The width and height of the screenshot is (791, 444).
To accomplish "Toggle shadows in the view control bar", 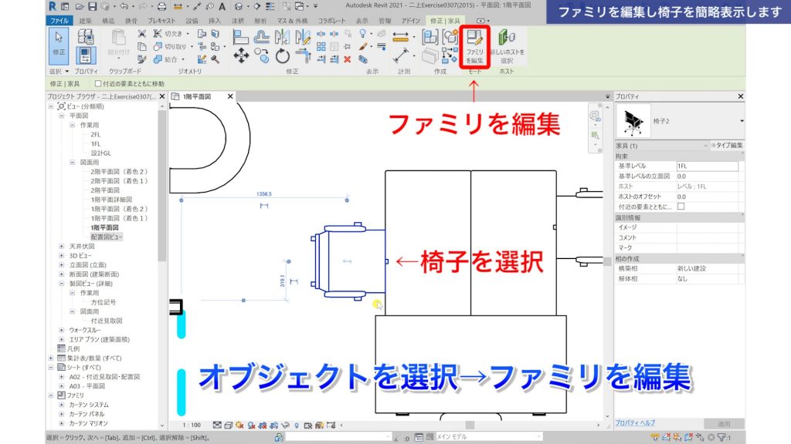I will [251, 423].
